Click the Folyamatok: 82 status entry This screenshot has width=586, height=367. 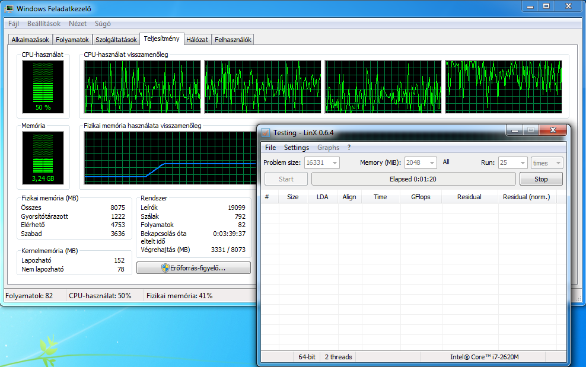[29, 296]
